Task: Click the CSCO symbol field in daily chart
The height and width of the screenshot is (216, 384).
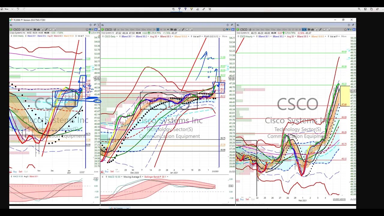Action: click(x=108, y=29)
